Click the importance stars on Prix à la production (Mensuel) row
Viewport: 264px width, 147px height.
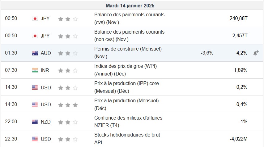[68, 105]
